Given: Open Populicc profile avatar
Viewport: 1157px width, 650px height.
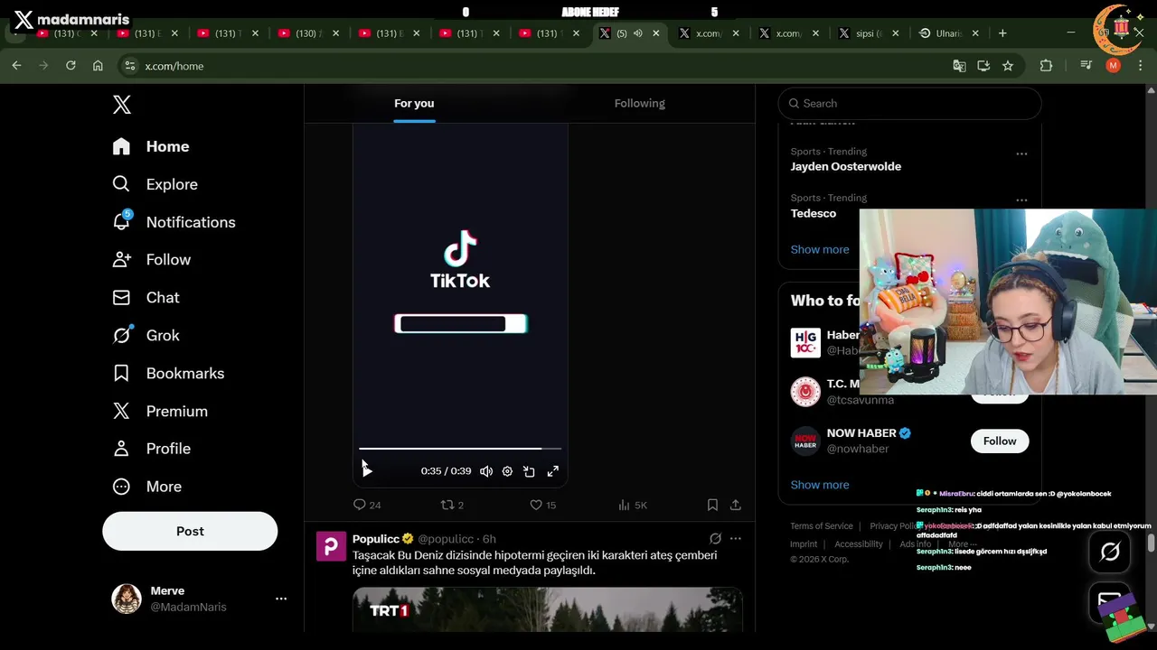Looking at the screenshot, I should tap(331, 546).
